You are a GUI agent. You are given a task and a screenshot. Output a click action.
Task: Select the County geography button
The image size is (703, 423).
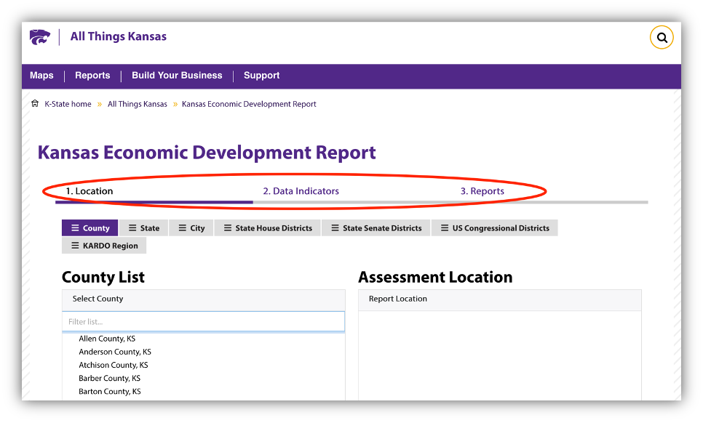(x=90, y=227)
